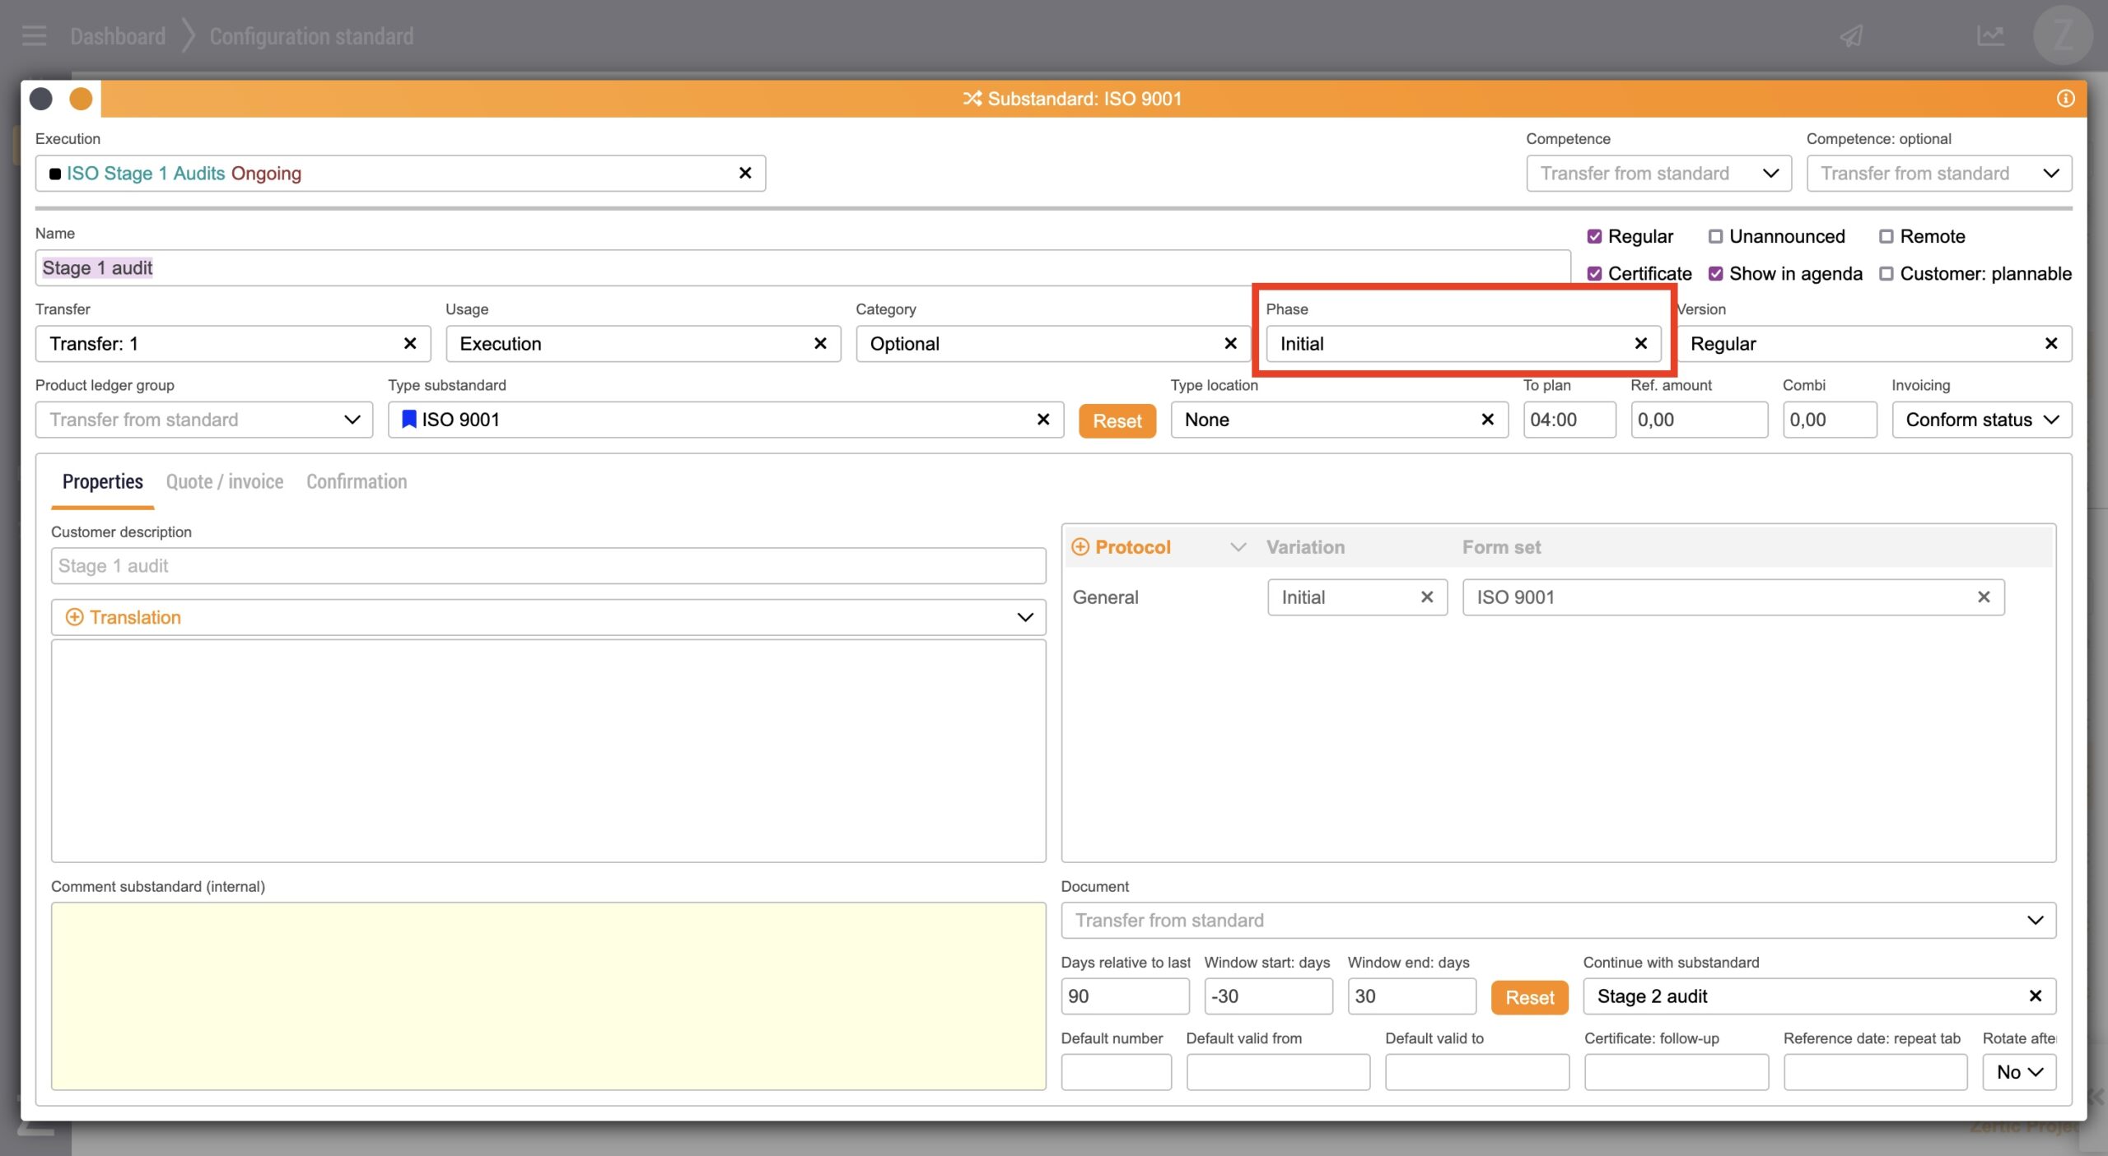The width and height of the screenshot is (2108, 1156).
Task: Click the yellow internal comment text area
Action: point(548,996)
